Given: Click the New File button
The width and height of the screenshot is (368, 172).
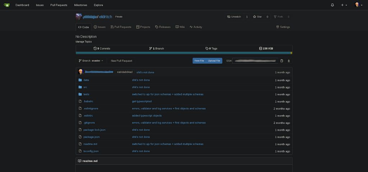Looking at the screenshot, I should coord(199,61).
